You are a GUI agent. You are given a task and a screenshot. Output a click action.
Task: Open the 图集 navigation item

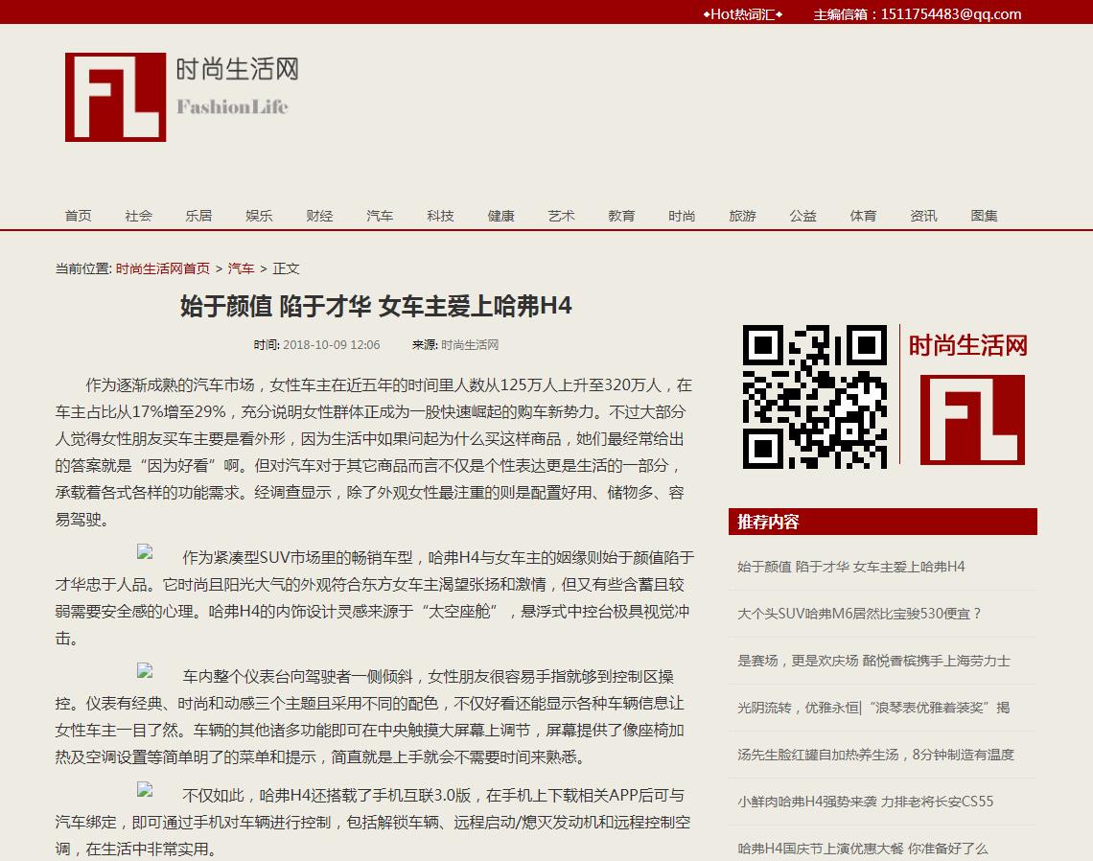(985, 216)
